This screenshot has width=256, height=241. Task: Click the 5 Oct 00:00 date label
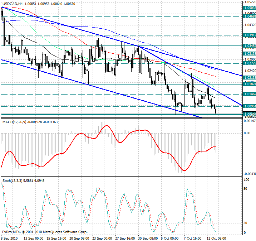click(169, 238)
